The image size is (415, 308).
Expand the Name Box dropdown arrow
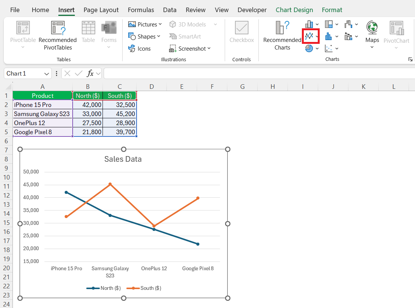(47, 74)
